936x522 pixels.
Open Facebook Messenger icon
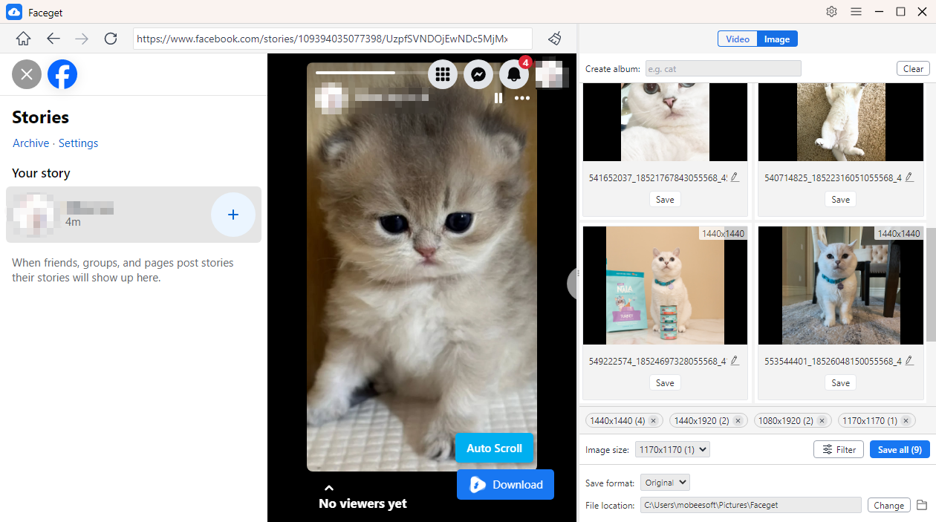[x=478, y=74]
